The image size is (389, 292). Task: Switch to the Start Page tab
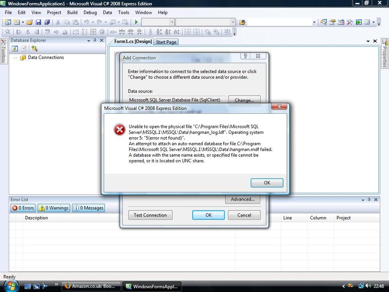pos(166,42)
